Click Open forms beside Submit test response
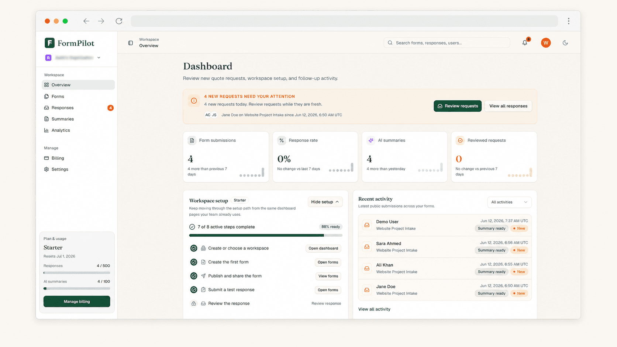This screenshot has height=347, width=617. [x=328, y=290]
